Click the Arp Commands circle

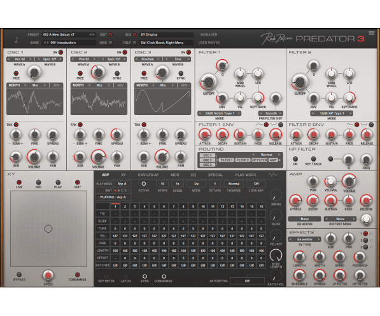tap(164, 277)
